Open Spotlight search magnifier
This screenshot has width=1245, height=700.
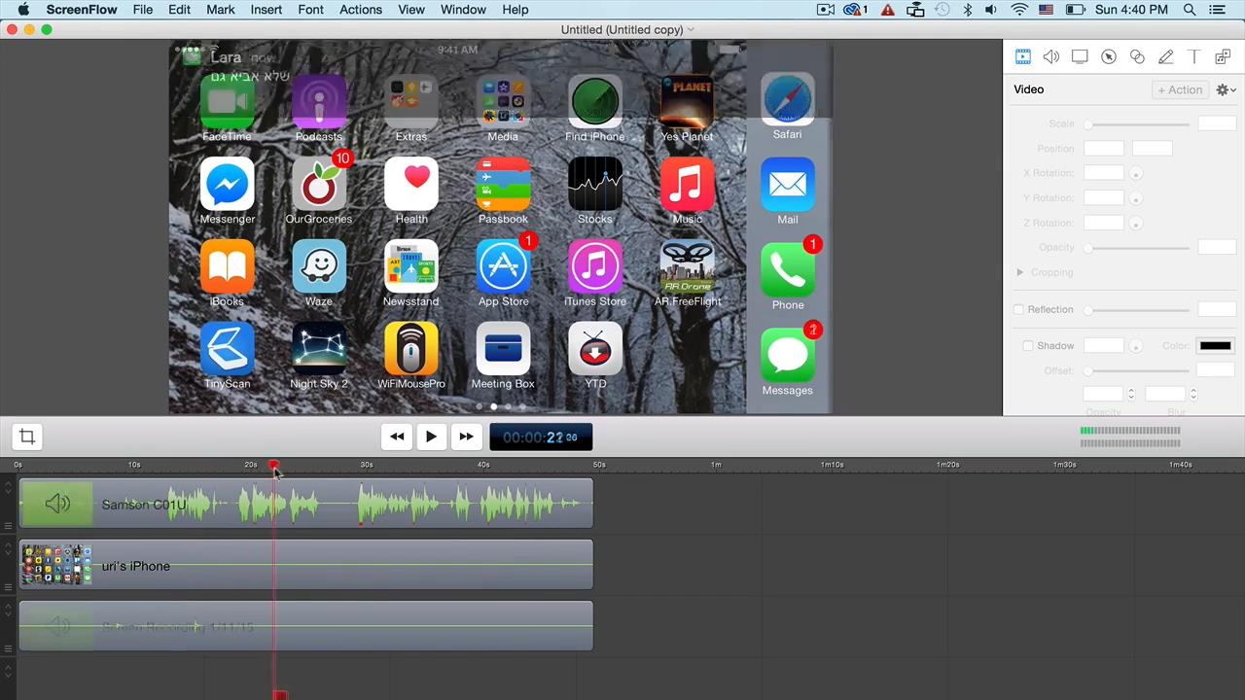pyautogui.click(x=1190, y=10)
